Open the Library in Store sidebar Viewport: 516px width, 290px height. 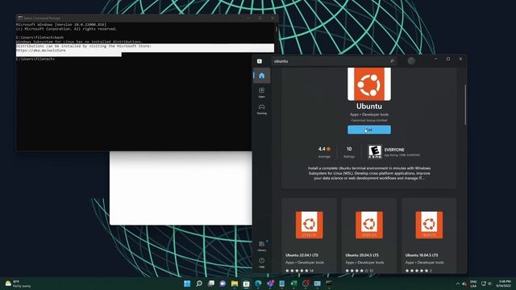pos(261,246)
